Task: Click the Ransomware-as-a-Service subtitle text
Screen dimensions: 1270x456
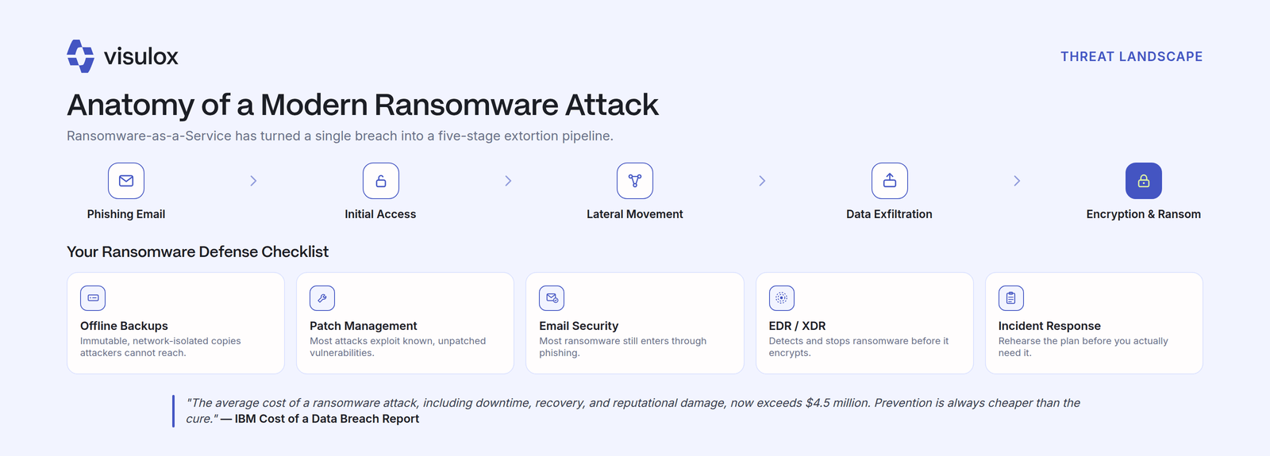Action: point(340,136)
